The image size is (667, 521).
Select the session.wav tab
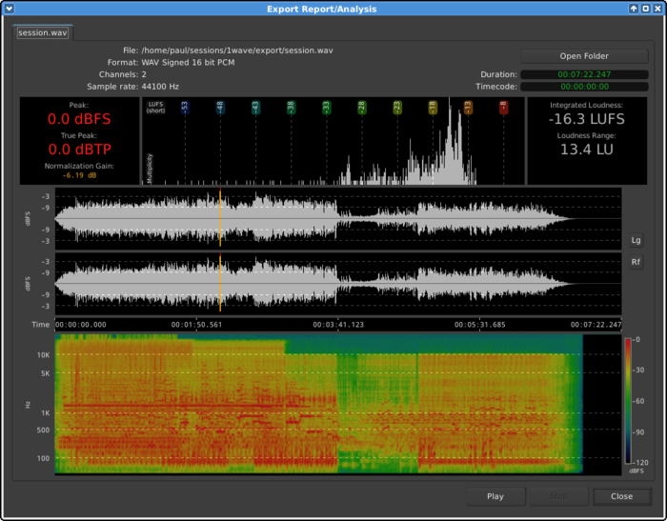(43, 32)
